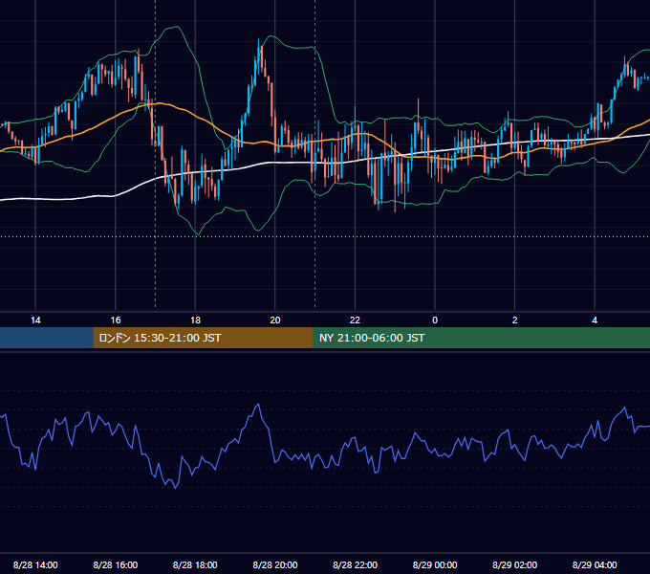Click the hour label 4 on price chart axis
The image size is (650, 574).
click(x=595, y=320)
